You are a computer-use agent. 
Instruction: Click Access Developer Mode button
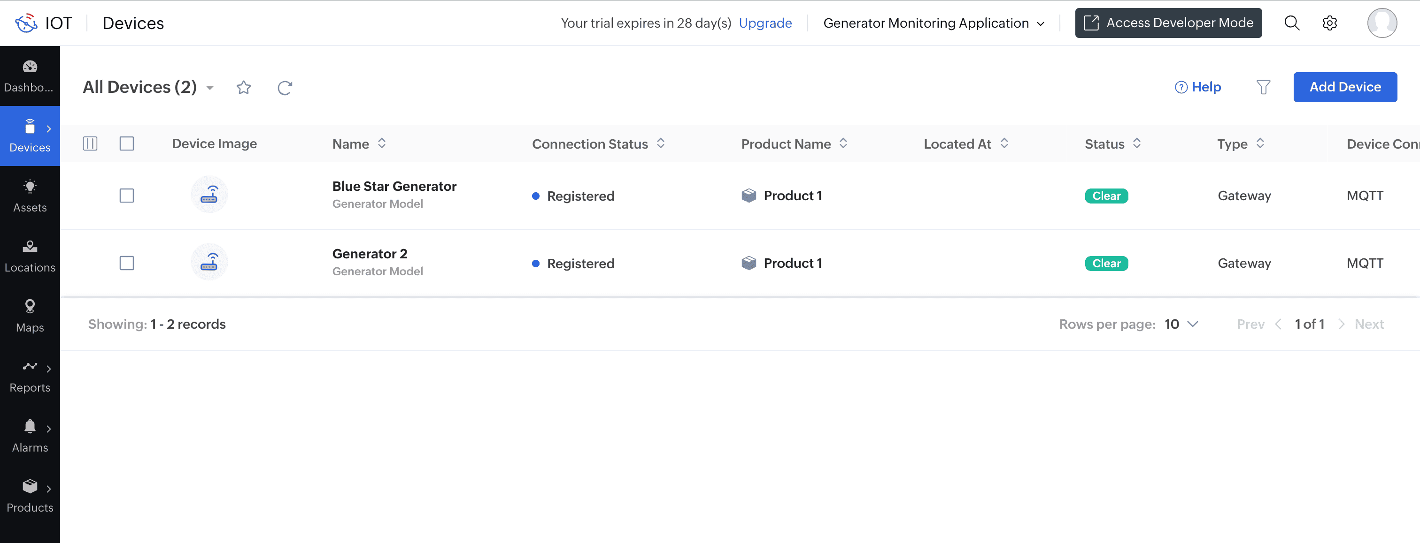(1167, 23)
